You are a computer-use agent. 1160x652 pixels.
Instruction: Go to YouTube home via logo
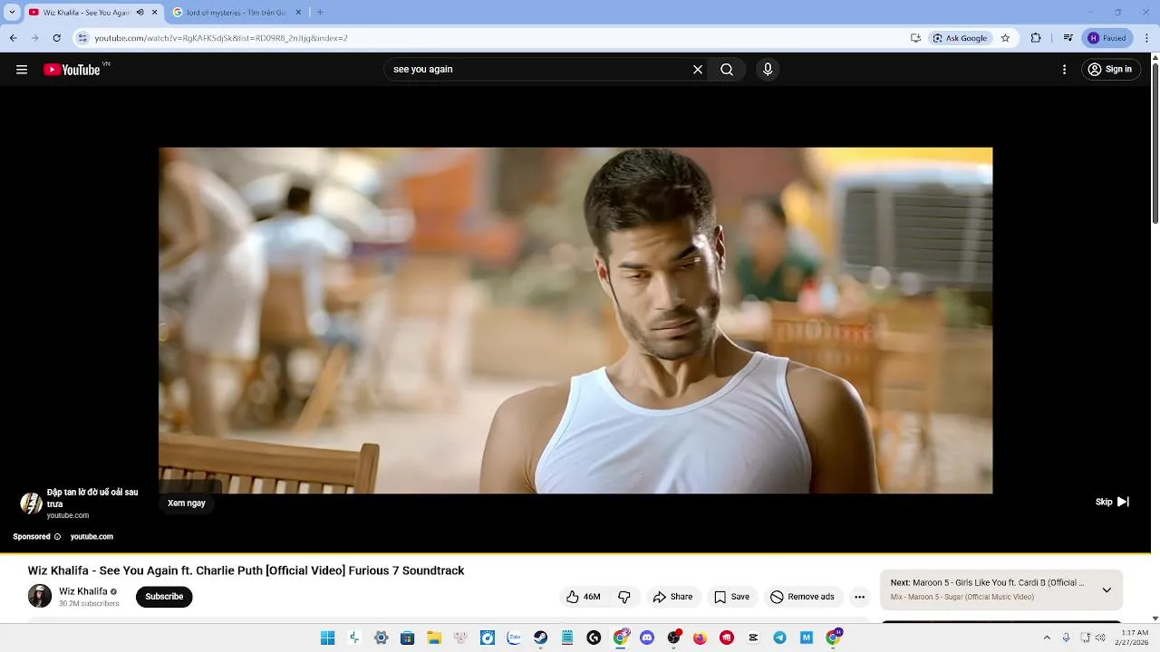[72, 70]
